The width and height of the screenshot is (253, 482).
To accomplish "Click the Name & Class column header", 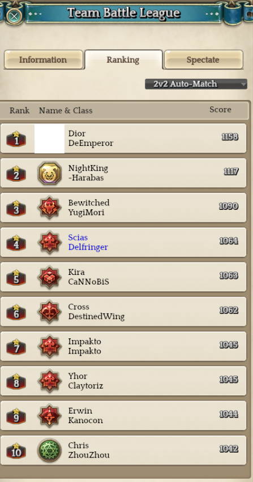I will (x=66, y=110).
